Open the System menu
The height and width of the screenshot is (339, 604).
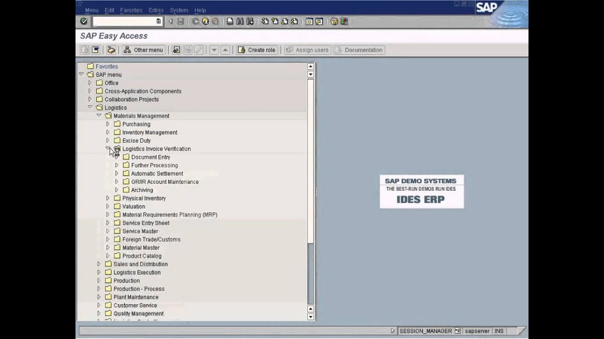pyautogui.click(x=179, y=10)
